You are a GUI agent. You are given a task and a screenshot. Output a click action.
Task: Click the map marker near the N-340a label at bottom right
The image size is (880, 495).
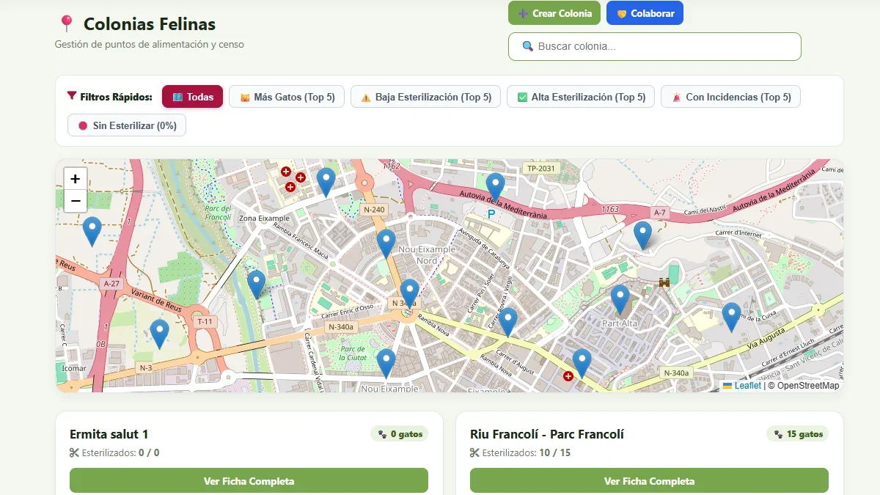(x=582, y=363)
